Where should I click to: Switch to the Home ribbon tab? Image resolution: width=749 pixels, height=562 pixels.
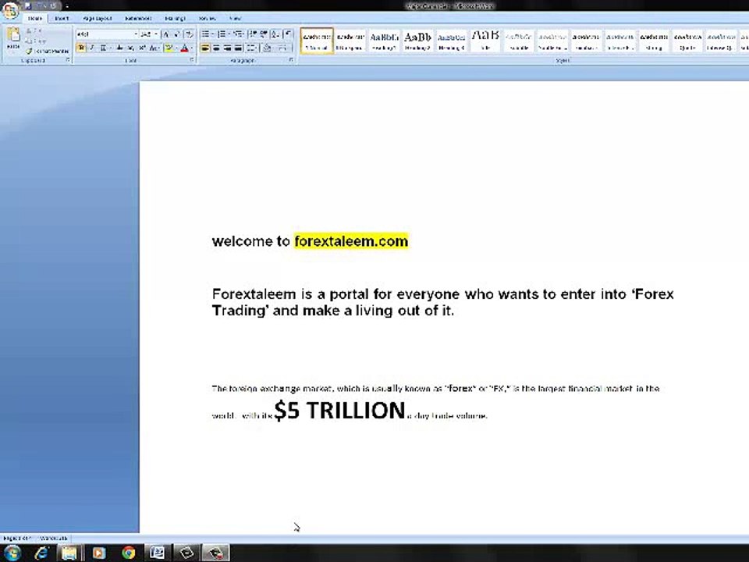point(35,18)
